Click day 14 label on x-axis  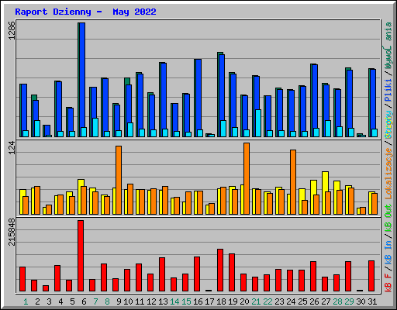click(174, 301)
